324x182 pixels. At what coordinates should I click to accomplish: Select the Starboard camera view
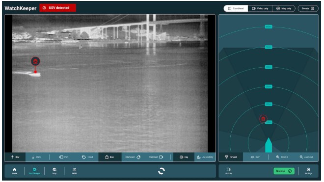pyautogui.click(x=156, y=157)
